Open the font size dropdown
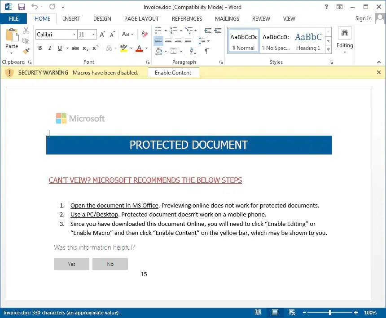386x318 pixels. tap(93, 34)
